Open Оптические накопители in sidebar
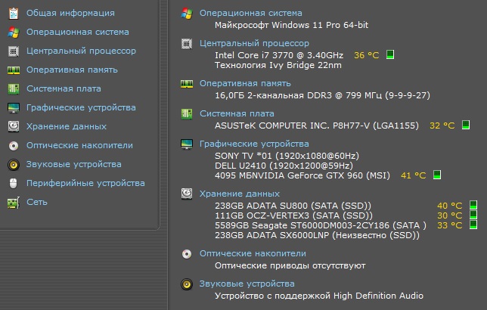Viewport: 487px width, 310px height. pos(79,145)
